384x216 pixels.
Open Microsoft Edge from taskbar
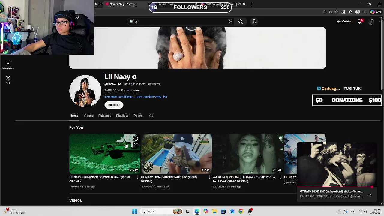click(x=197, y=211)
